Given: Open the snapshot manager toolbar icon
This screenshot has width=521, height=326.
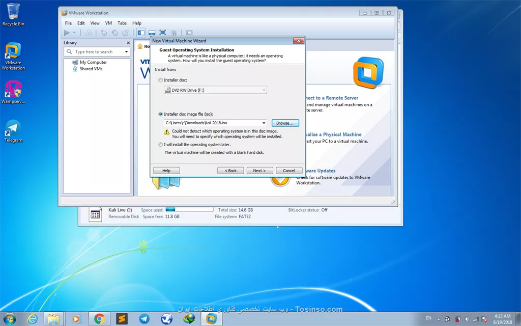Looking at the screenshot, I should (x=125, y=33).
